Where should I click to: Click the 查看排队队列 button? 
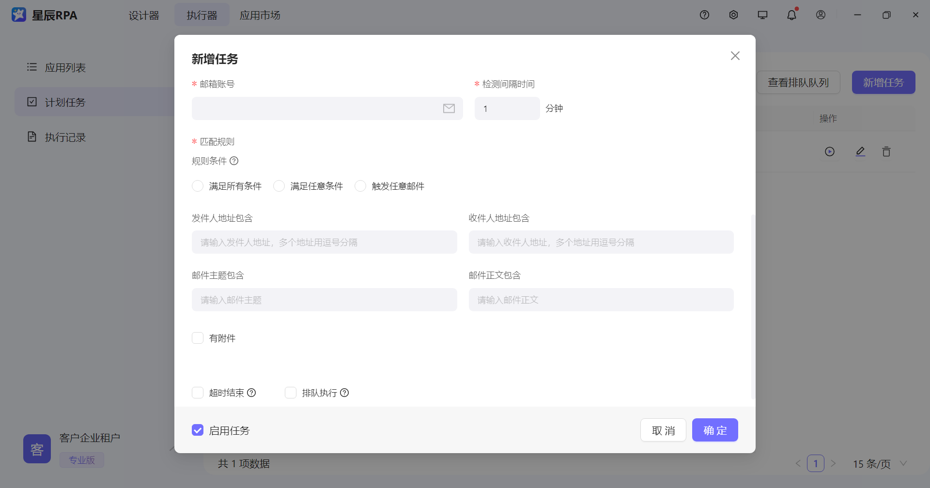coord(797,82)
